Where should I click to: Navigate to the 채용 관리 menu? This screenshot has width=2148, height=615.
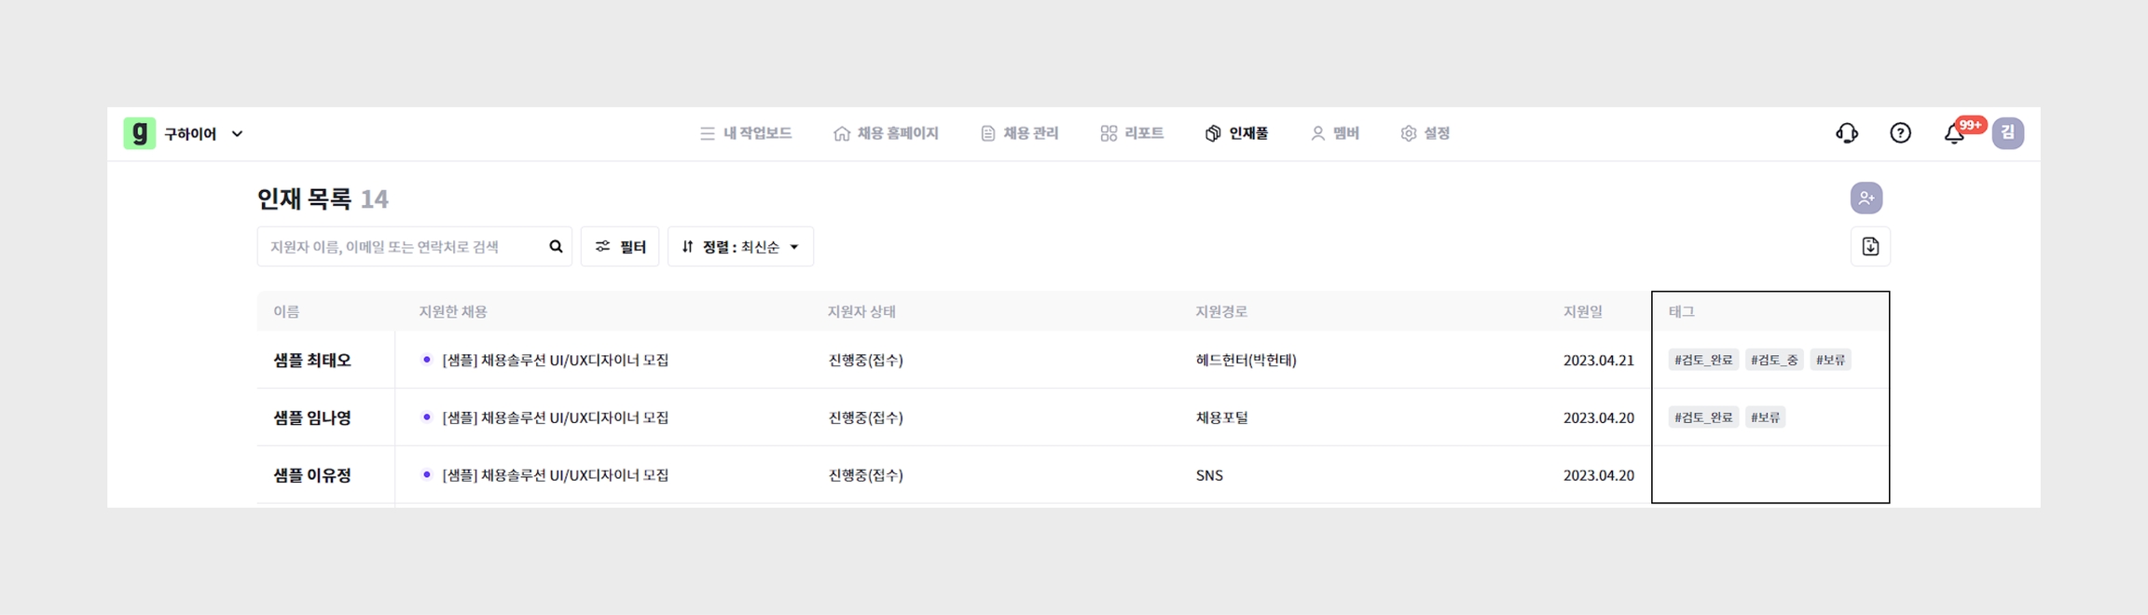[1020, 133]
